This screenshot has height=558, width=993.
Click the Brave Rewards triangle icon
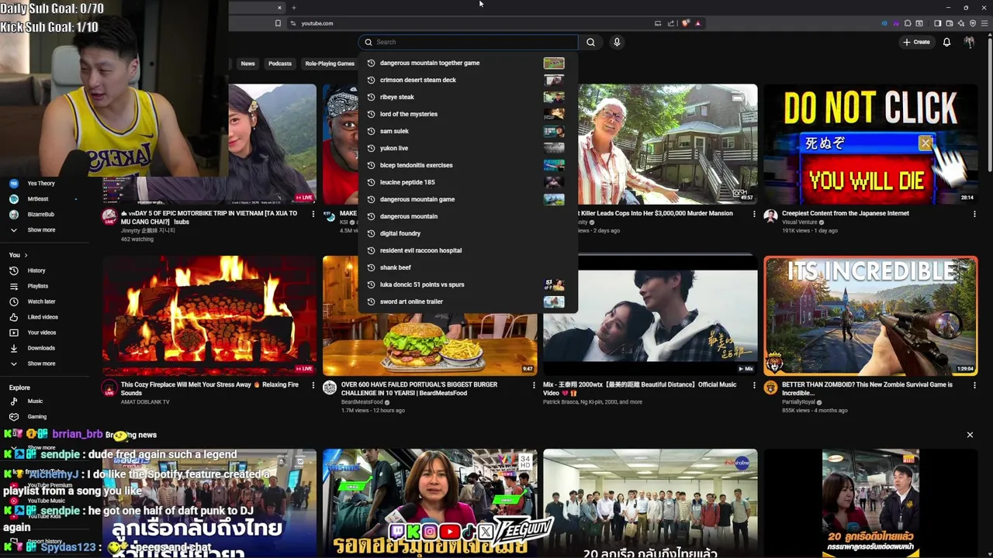click(x=697, y=23)
